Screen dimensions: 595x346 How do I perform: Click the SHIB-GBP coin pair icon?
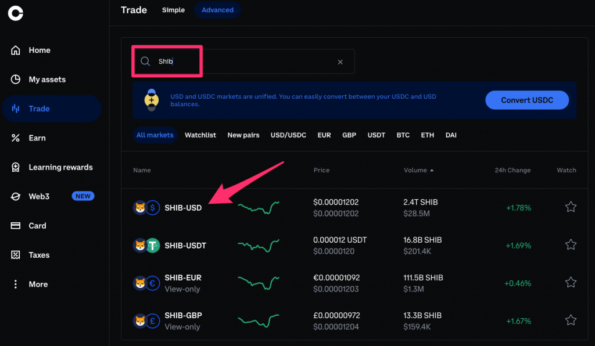coord(146,321)
